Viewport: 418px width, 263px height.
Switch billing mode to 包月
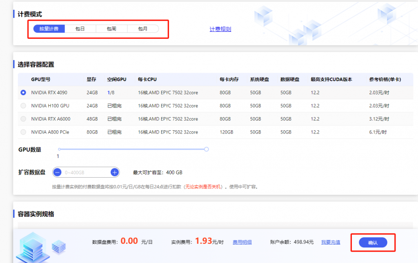click(x=143, y=29)
